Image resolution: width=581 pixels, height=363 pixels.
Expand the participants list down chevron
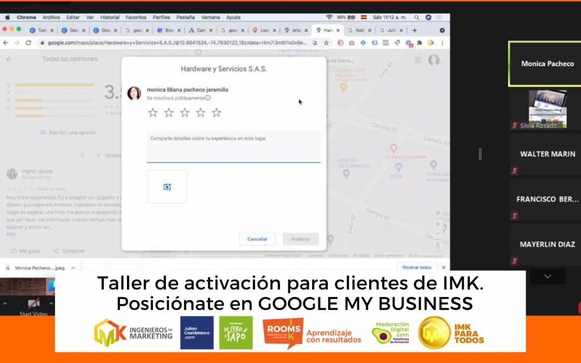click(547, 276)
